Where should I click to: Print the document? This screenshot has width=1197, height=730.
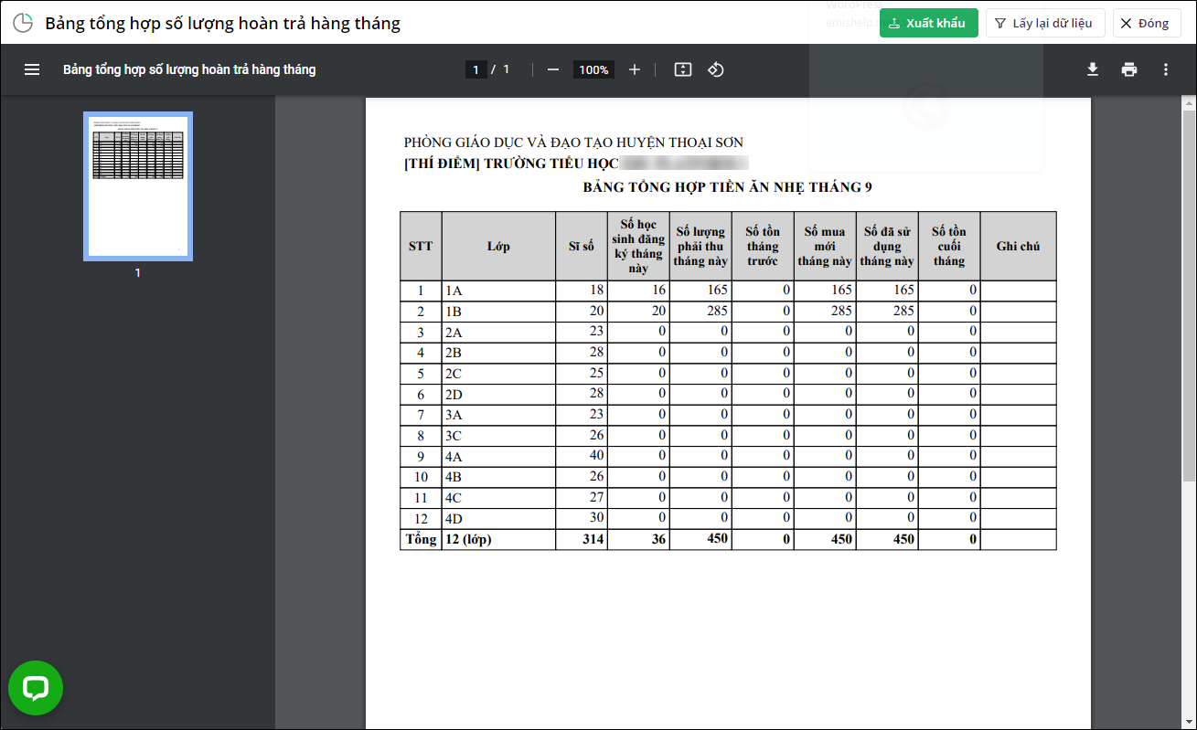(x=1129, y=69)
